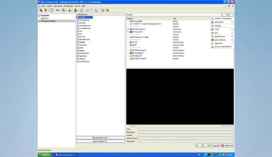Open the Einstellungen menu
Viewport: 272px width, 157px height.
click(68, 6)
